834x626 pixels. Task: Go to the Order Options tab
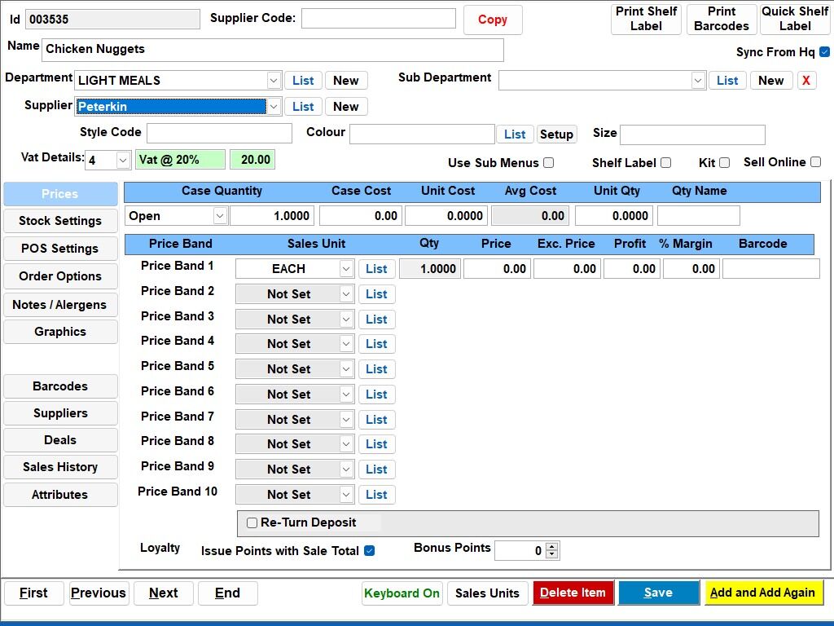point(60,276)
